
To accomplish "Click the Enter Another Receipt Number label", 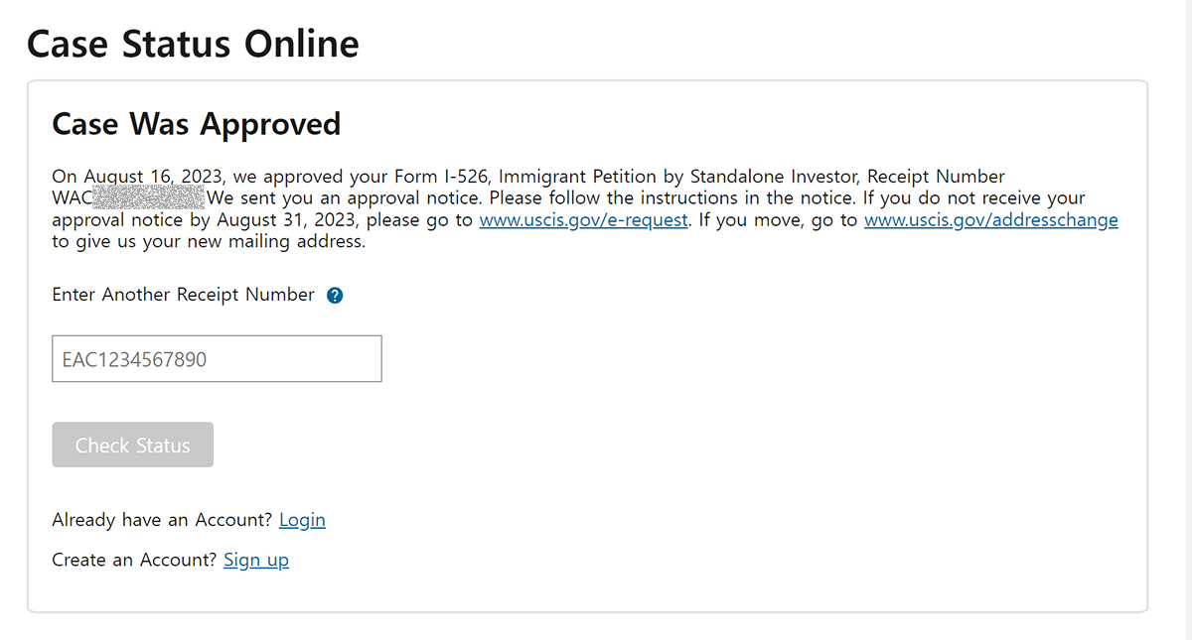I will pos(183,295).
